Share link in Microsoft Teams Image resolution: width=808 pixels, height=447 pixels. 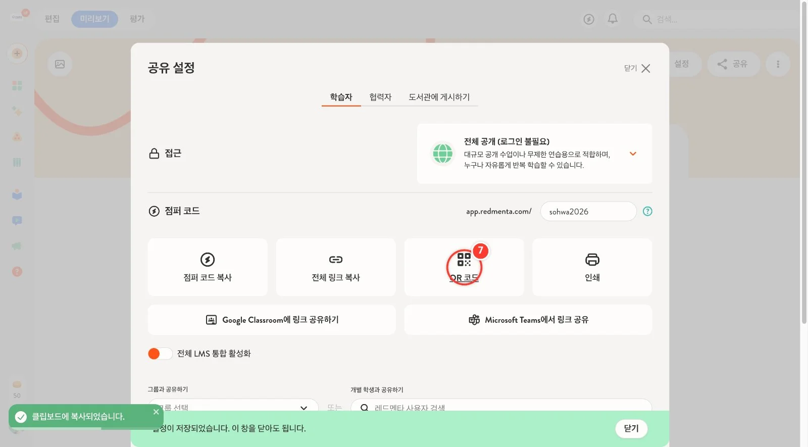[x=528, y=320]
